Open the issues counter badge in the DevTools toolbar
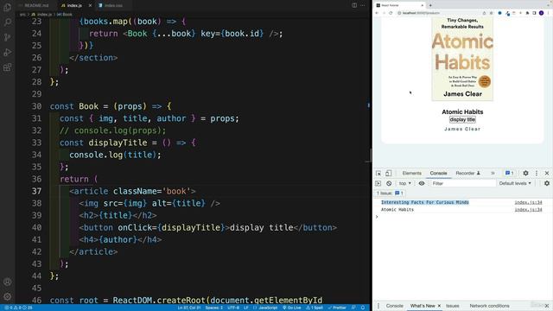Screen dimensions: 553x311 tap(509, 173)
